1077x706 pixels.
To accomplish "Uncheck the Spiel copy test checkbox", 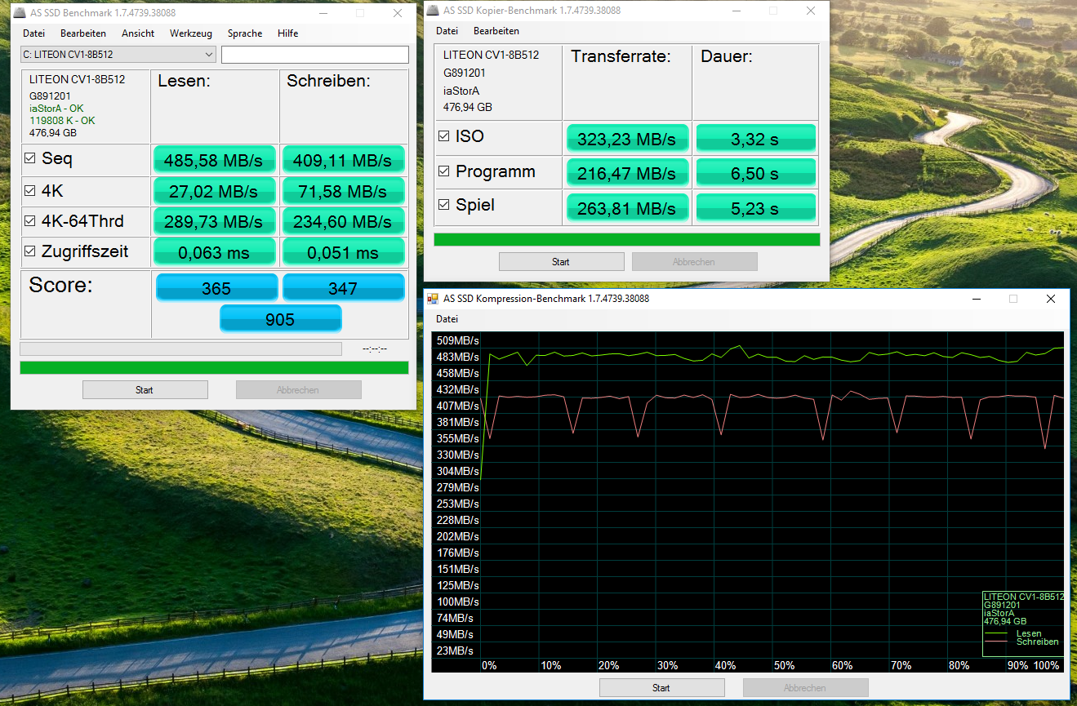I will (x=444, y=206).
